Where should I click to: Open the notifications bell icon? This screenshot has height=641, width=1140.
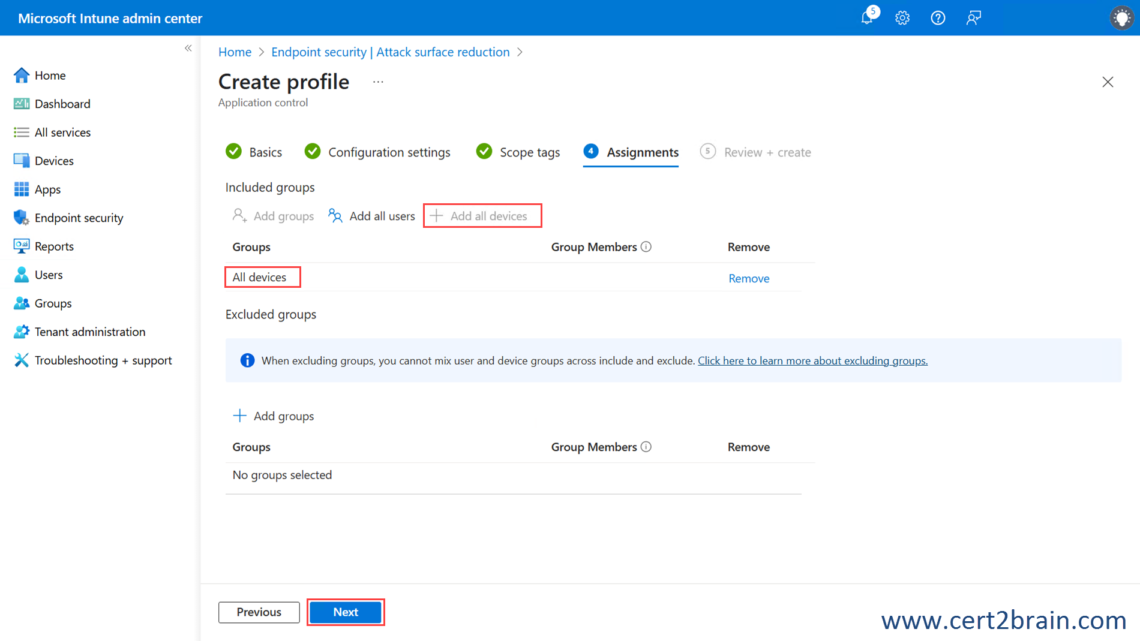[868, 17]
